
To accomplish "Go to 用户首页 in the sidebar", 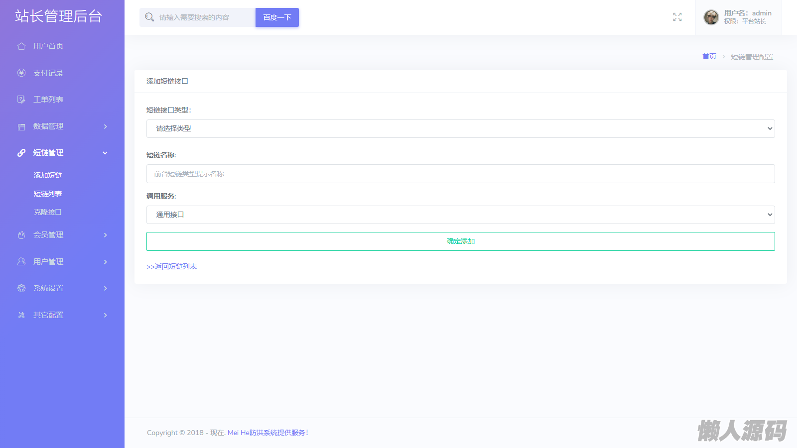I will coord(48,46).
